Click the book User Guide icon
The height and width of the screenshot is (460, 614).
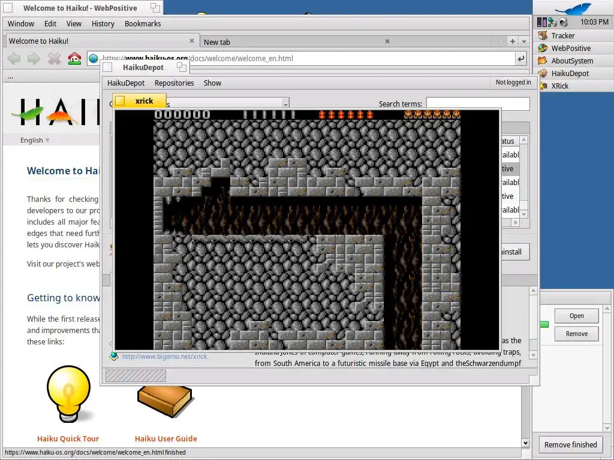click(x=165, y=401)
